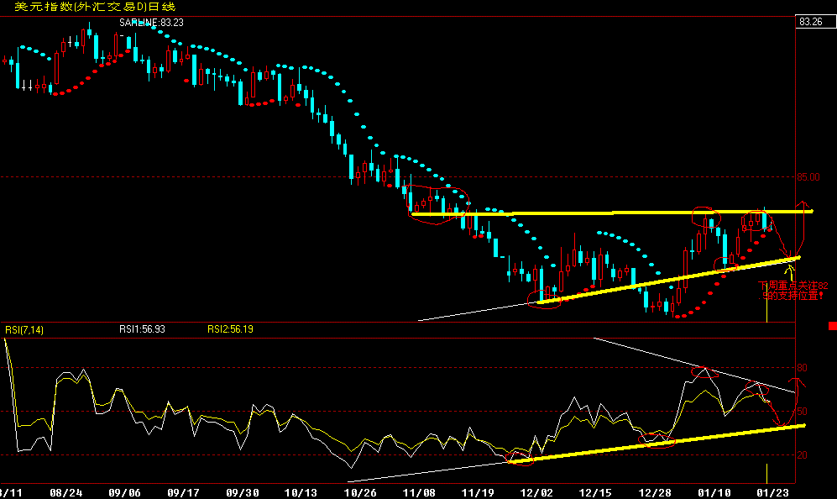Click the yellow arrow annotation above the note

(x=790, y=269)
